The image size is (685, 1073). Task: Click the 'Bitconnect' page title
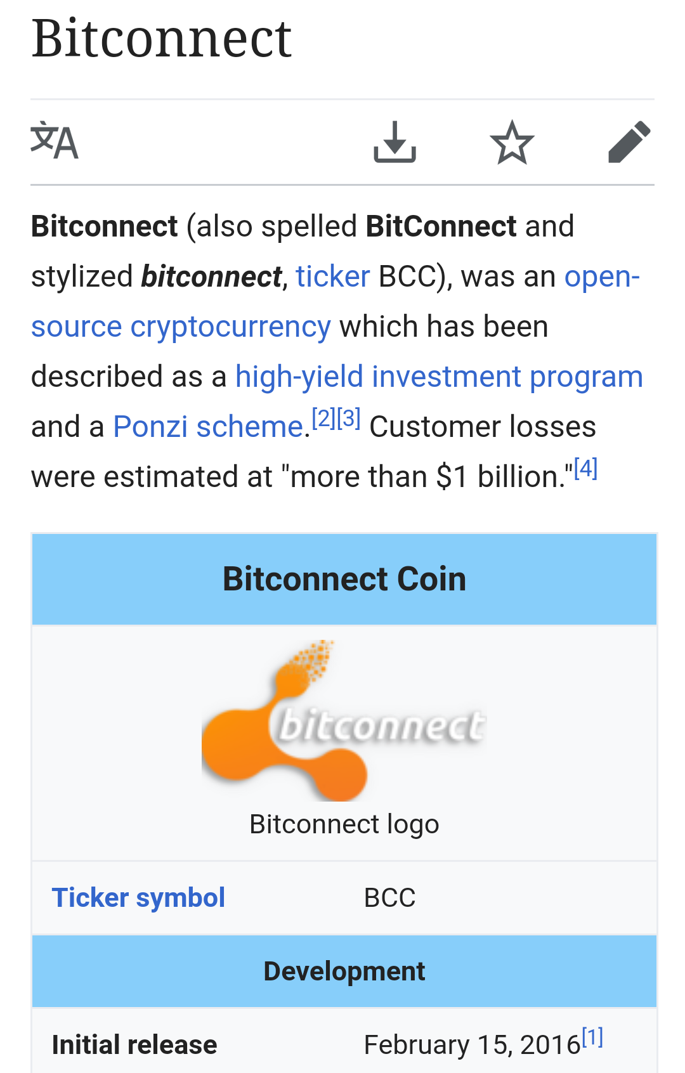tap(162, 39)
